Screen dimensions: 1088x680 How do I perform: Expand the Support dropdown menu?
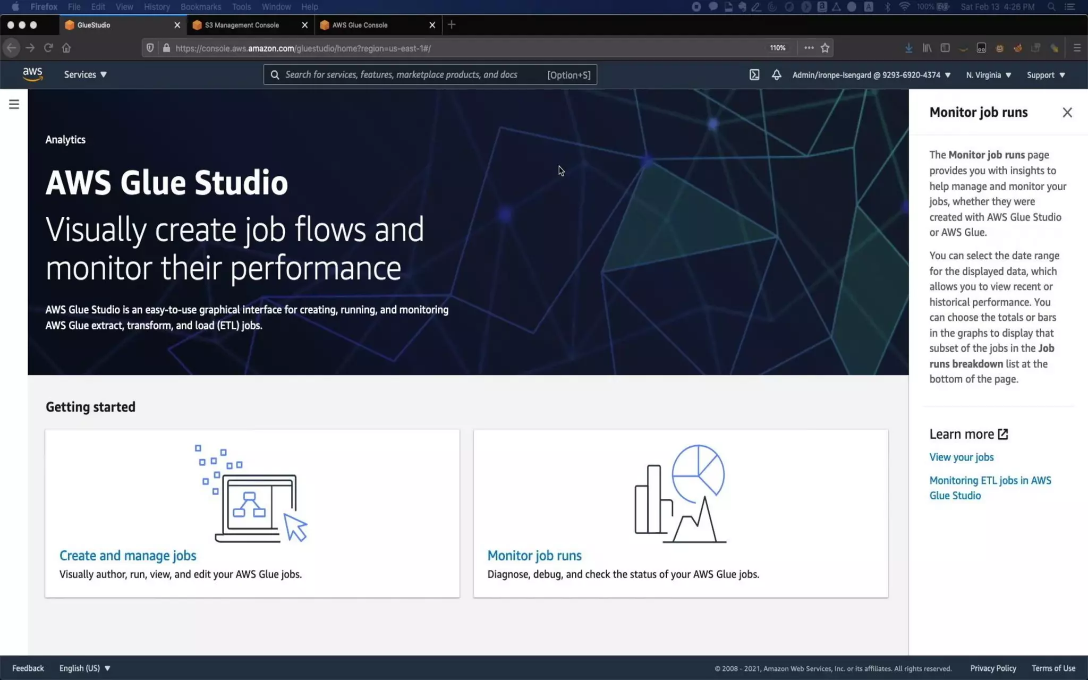[x=1046, y=75]
